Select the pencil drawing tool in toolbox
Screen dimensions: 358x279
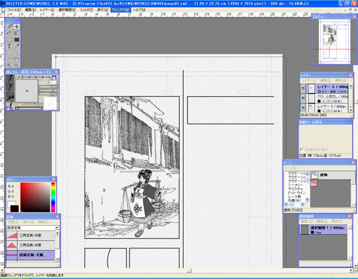tap(9, 27)
